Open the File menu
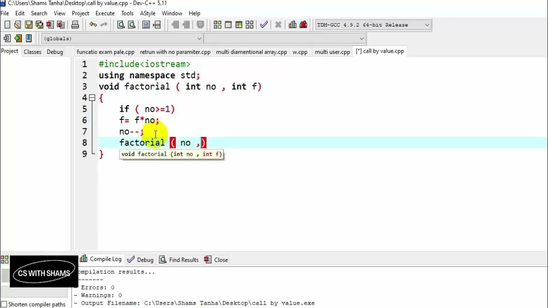 point(5,13)
